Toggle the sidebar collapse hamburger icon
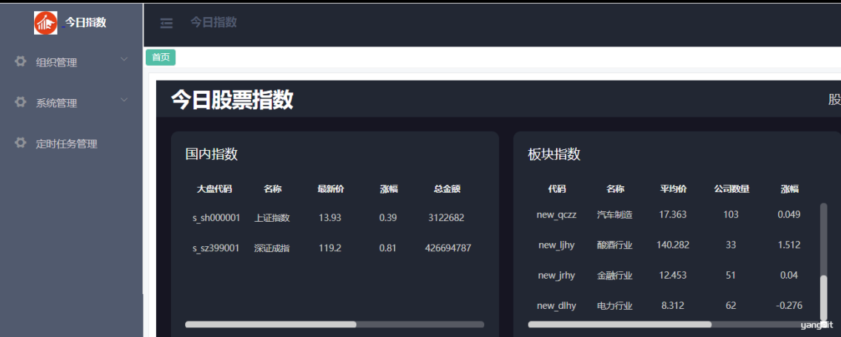This screenshot has height=337, width=841. tap(167, 23)
